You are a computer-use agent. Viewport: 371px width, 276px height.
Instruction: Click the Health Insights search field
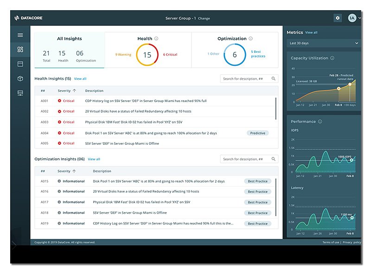coord(246,79)
